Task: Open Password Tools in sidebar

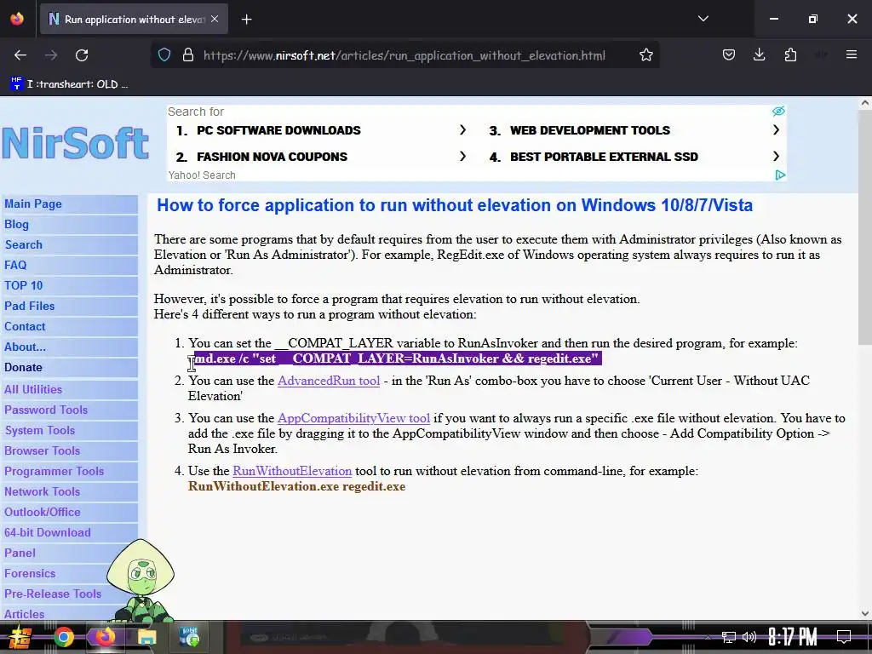Action: pos(46,410)
